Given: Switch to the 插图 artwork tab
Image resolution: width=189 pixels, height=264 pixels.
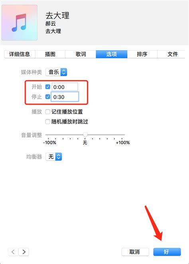Looking at the screenshot, I should (x=50, y=54).
